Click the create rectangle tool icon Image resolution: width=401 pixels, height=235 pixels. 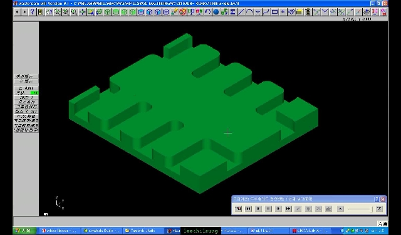click(x=274, y=12)
